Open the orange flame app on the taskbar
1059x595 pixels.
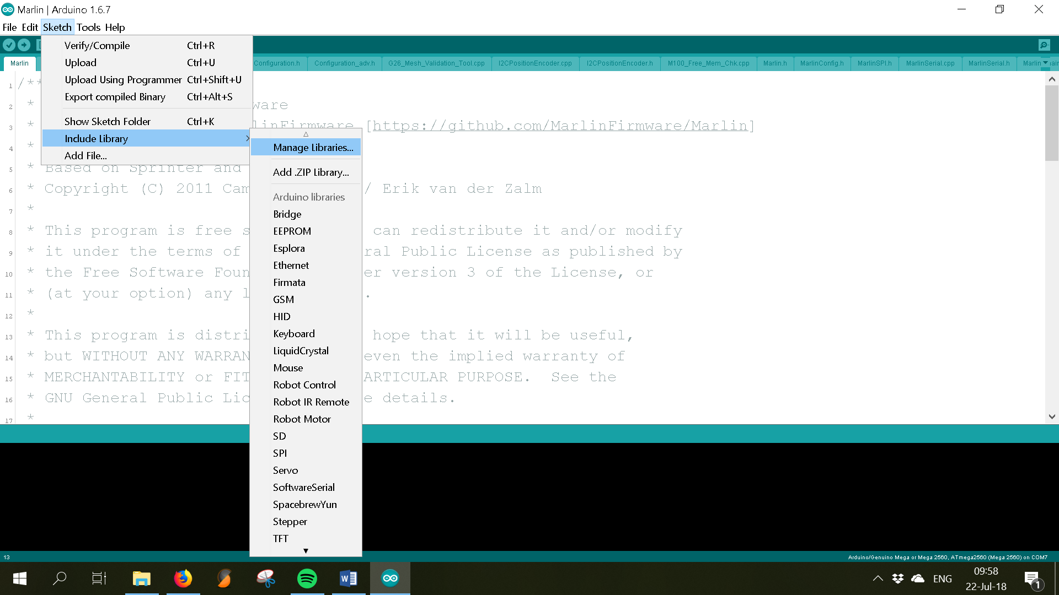224,578
